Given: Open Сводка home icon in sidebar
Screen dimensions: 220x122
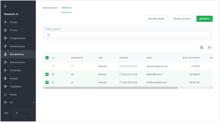Looking at the screenshot, I should pyautogui.click(x=5, y=22).
